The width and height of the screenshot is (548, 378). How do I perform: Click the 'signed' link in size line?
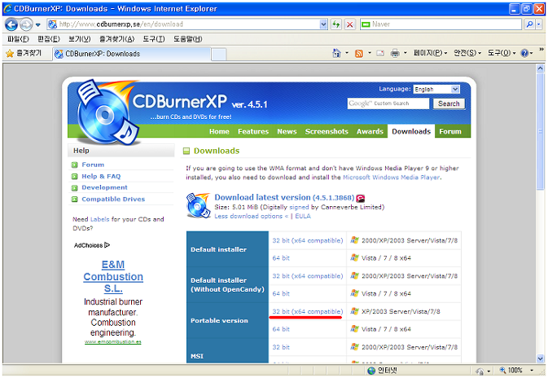(299, 207)
